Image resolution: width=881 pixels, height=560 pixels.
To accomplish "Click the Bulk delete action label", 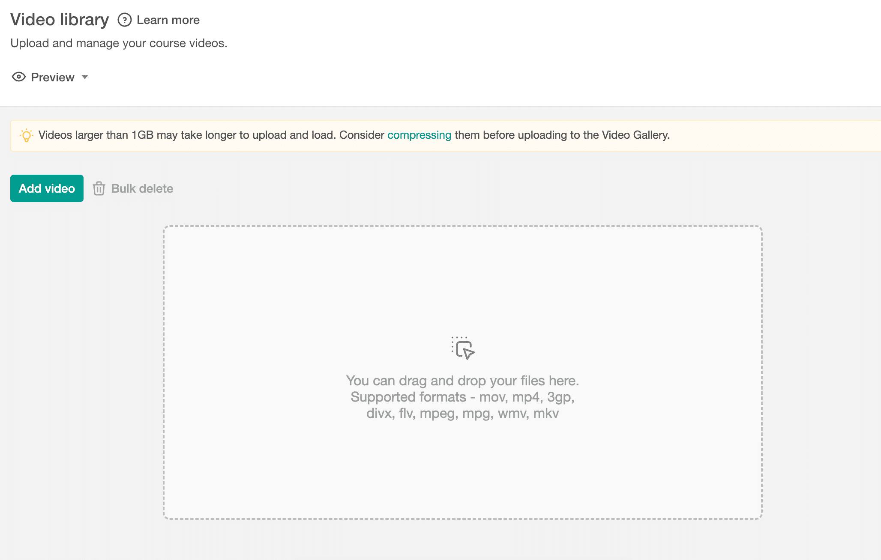I will [142, 188].
